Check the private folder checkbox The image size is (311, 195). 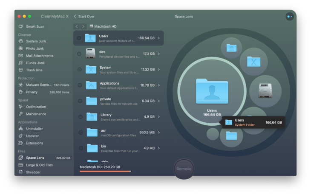click(80, 101)
